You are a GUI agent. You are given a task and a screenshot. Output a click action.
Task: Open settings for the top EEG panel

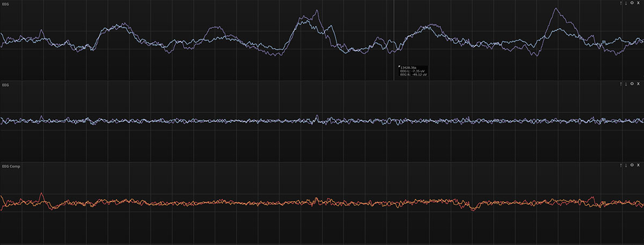coord(632,3)
